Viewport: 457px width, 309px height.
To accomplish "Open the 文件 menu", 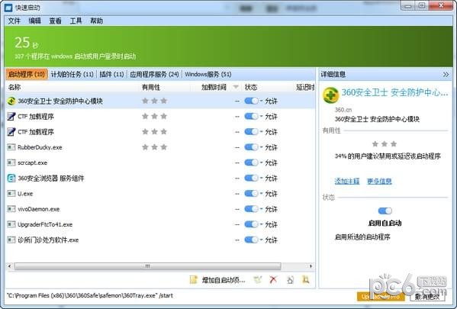I will click(x=14, y=21).
